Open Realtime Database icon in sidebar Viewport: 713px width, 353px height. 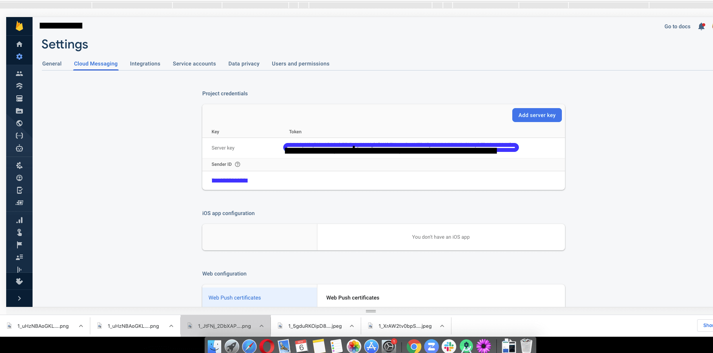19,98
